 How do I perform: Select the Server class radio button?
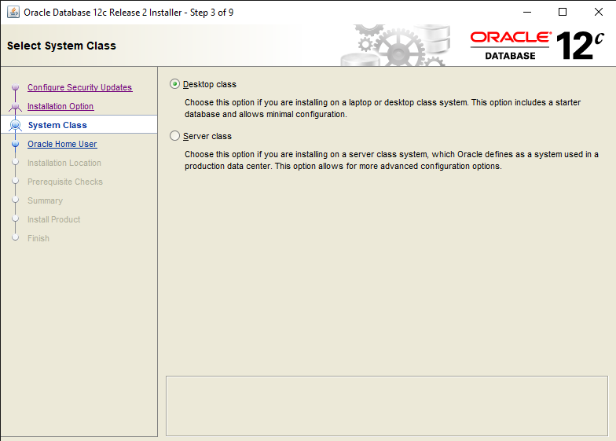[x=174, y=136]
